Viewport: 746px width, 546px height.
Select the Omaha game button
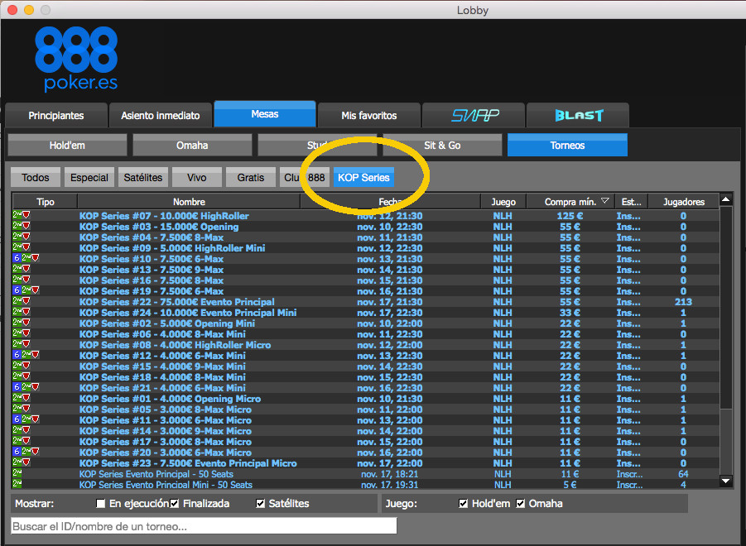tap(192, 145)
